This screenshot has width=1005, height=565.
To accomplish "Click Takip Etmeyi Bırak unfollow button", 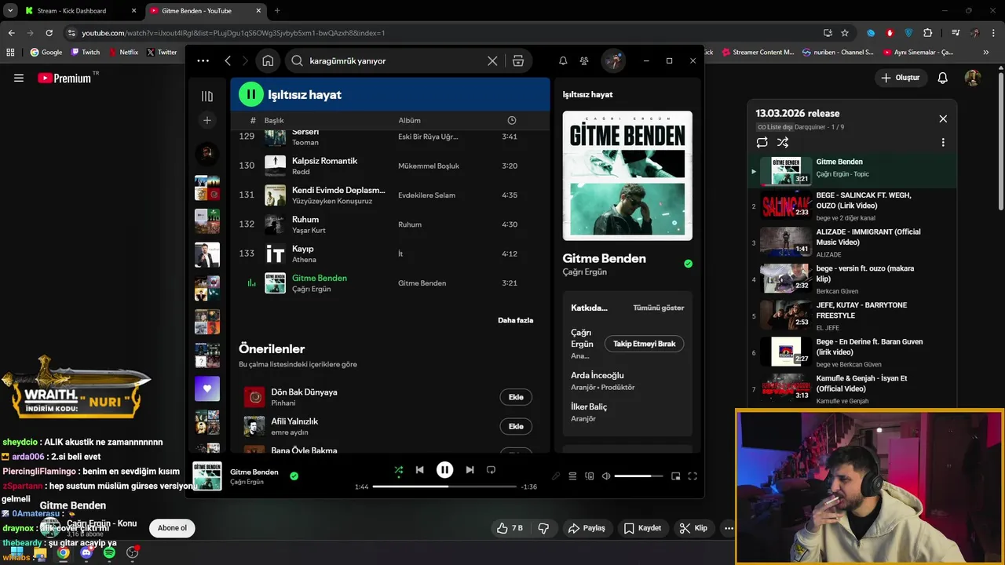I will coord(645,344).
